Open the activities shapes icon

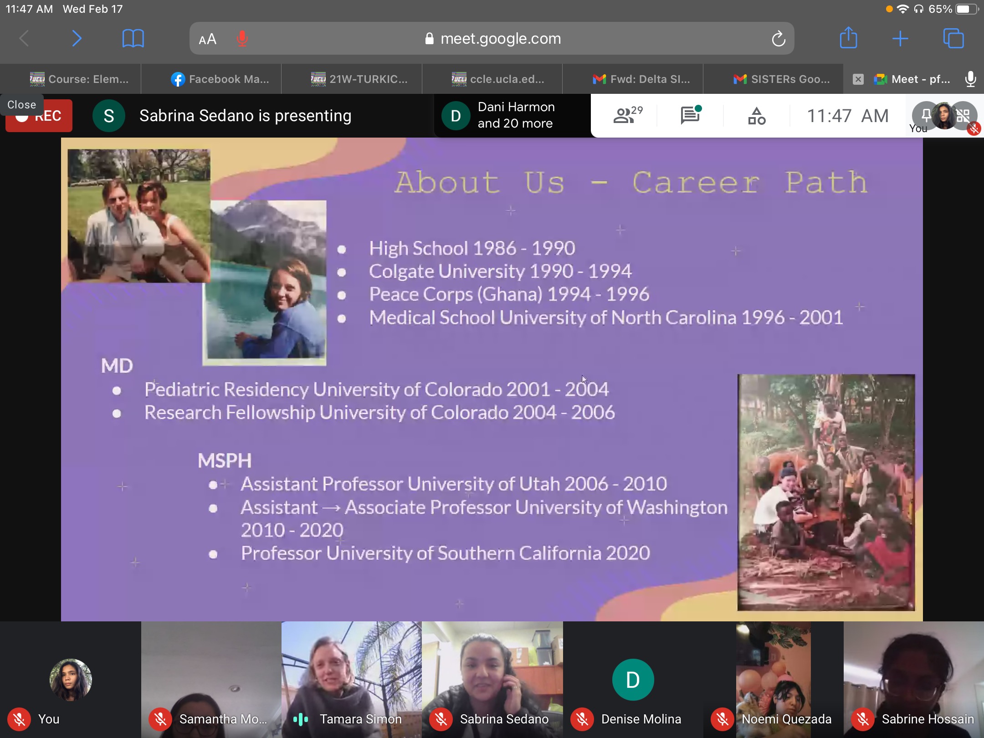pos(756,116)
